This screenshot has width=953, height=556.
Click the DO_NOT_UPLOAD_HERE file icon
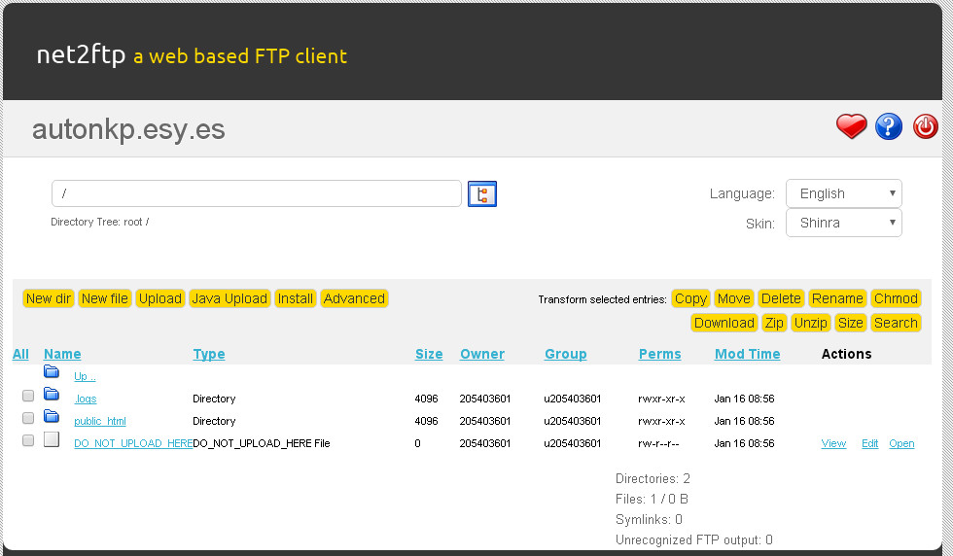[x=52, y=440]
